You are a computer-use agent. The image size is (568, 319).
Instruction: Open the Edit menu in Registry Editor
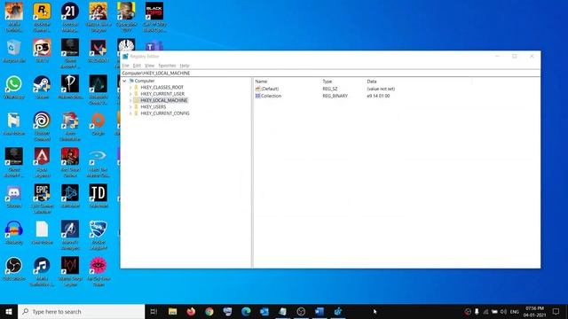[x=137, y=66]
